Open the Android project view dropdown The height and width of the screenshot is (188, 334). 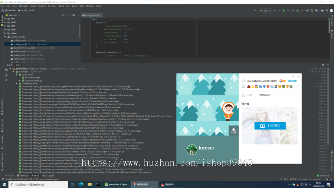[x=13, y=15]
